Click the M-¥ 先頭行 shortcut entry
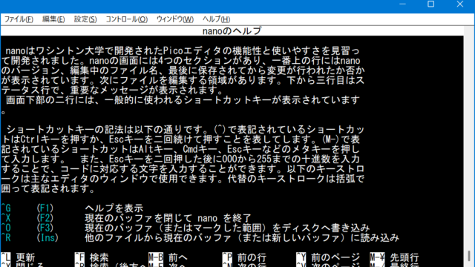The height and width of the screenshot is (267, 475). [394, 257]
